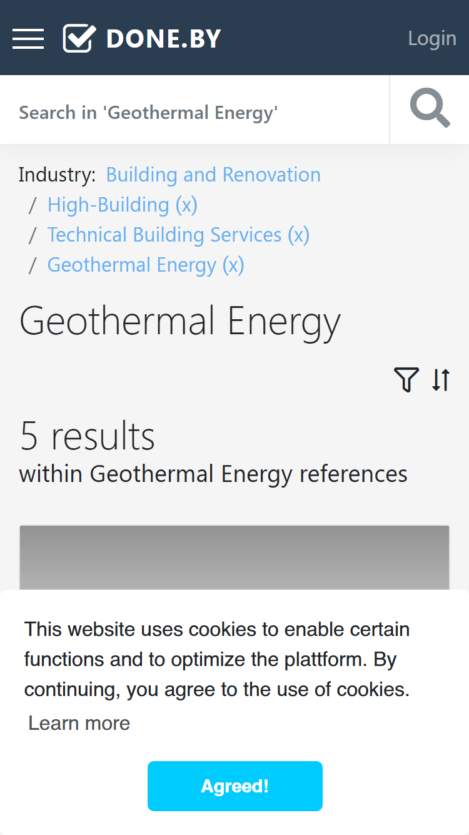Image resolution: width=469 pixels, height=835 pixels.
Task: Remove the High-Building filter via its (x)
Action: (x=186, y=205)
